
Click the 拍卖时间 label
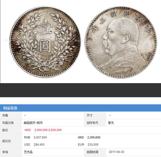coord(92,152)
